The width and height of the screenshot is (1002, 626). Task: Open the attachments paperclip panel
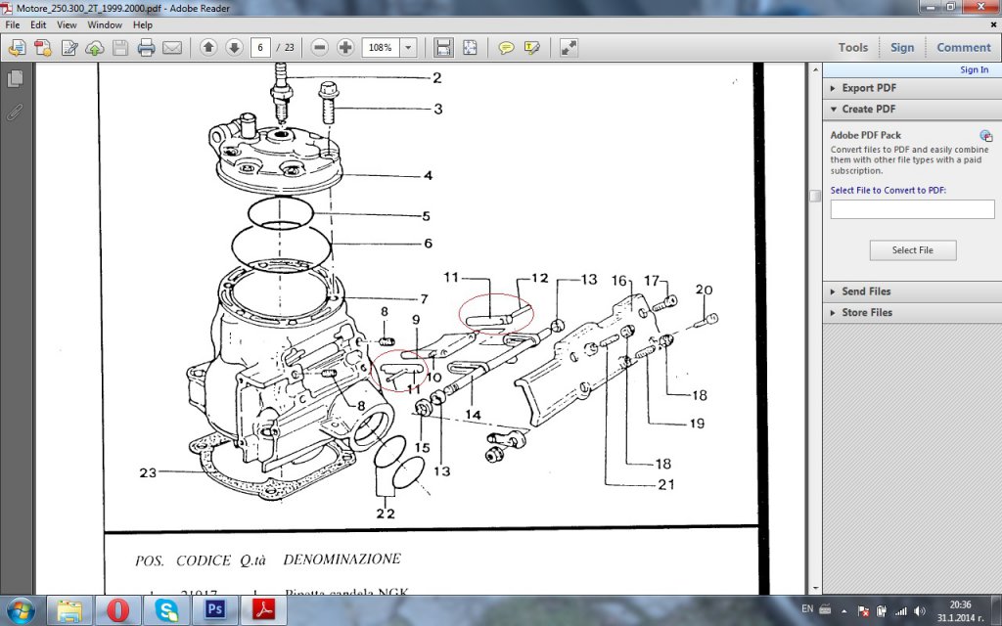click(15, 112)
